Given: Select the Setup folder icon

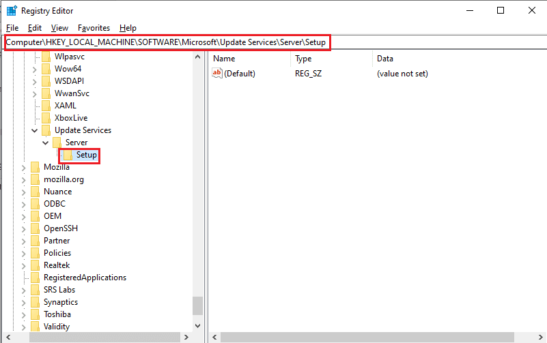Looking at the screenshot, I should pos(68,155).
